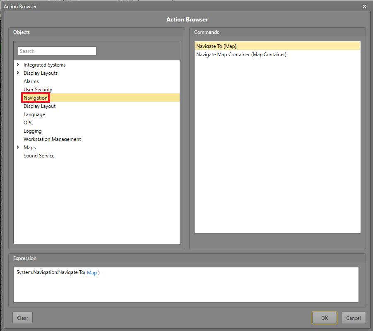Select the Navigation object
Viewport: 373px width, 331px height.
point(36,98)
